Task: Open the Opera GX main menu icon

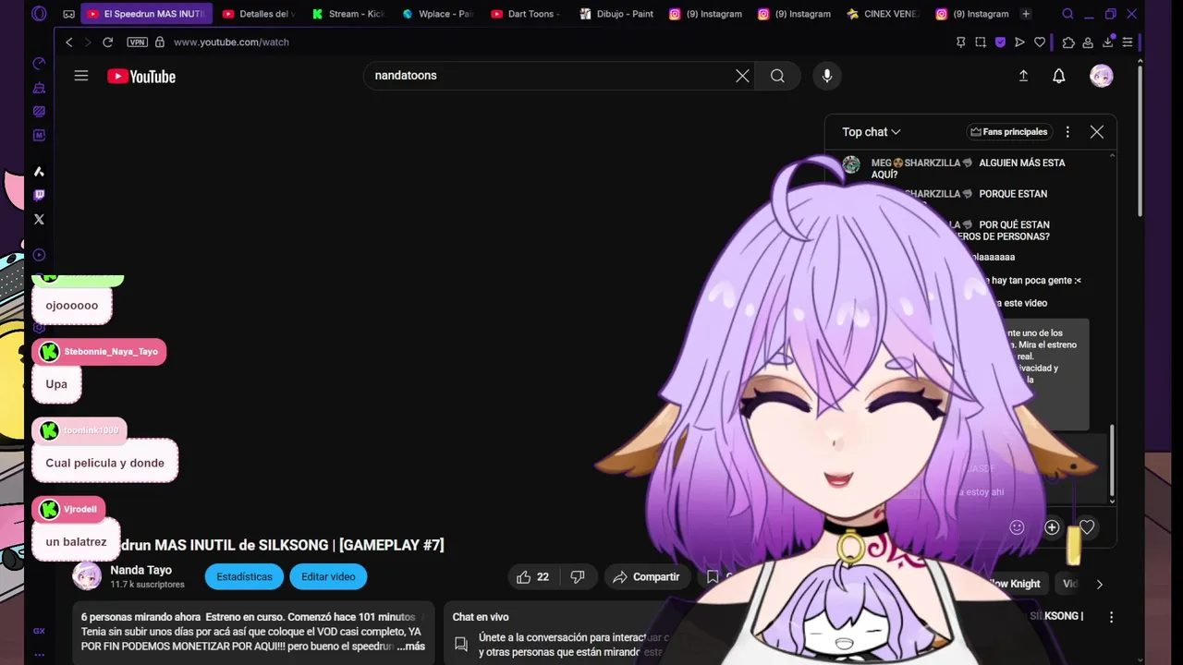Action: click(x=39, y=14)
